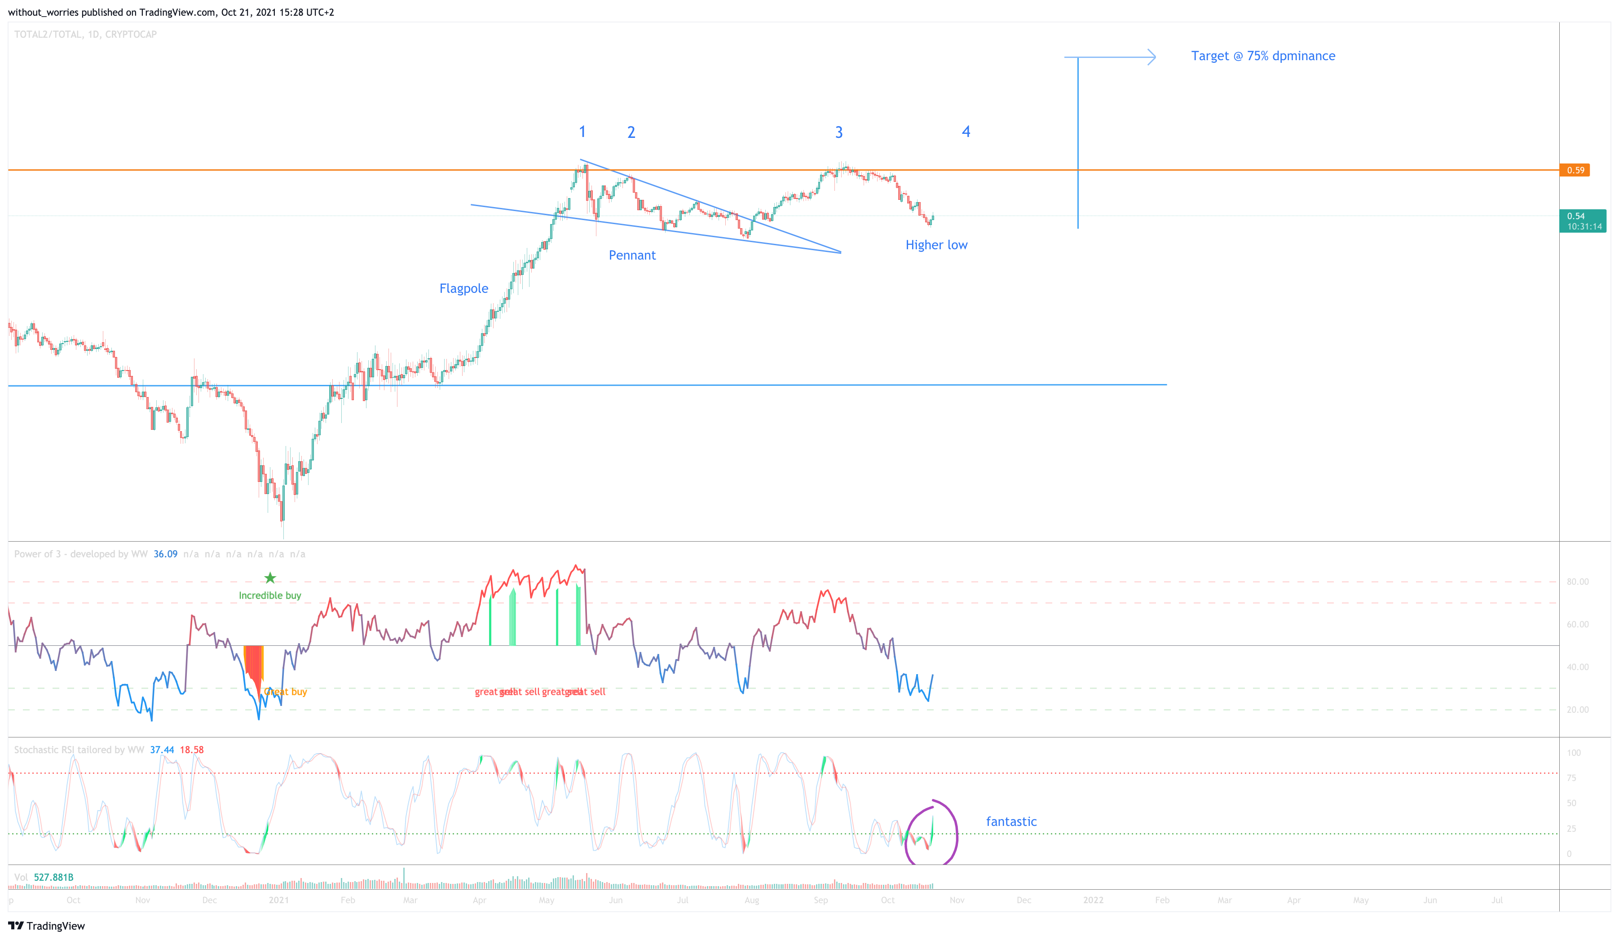Click the Vol 527.881B volume legend

click(x=44, y=877)
